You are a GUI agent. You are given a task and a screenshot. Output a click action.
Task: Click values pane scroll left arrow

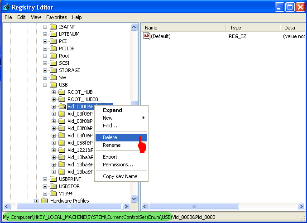[145, 206]
